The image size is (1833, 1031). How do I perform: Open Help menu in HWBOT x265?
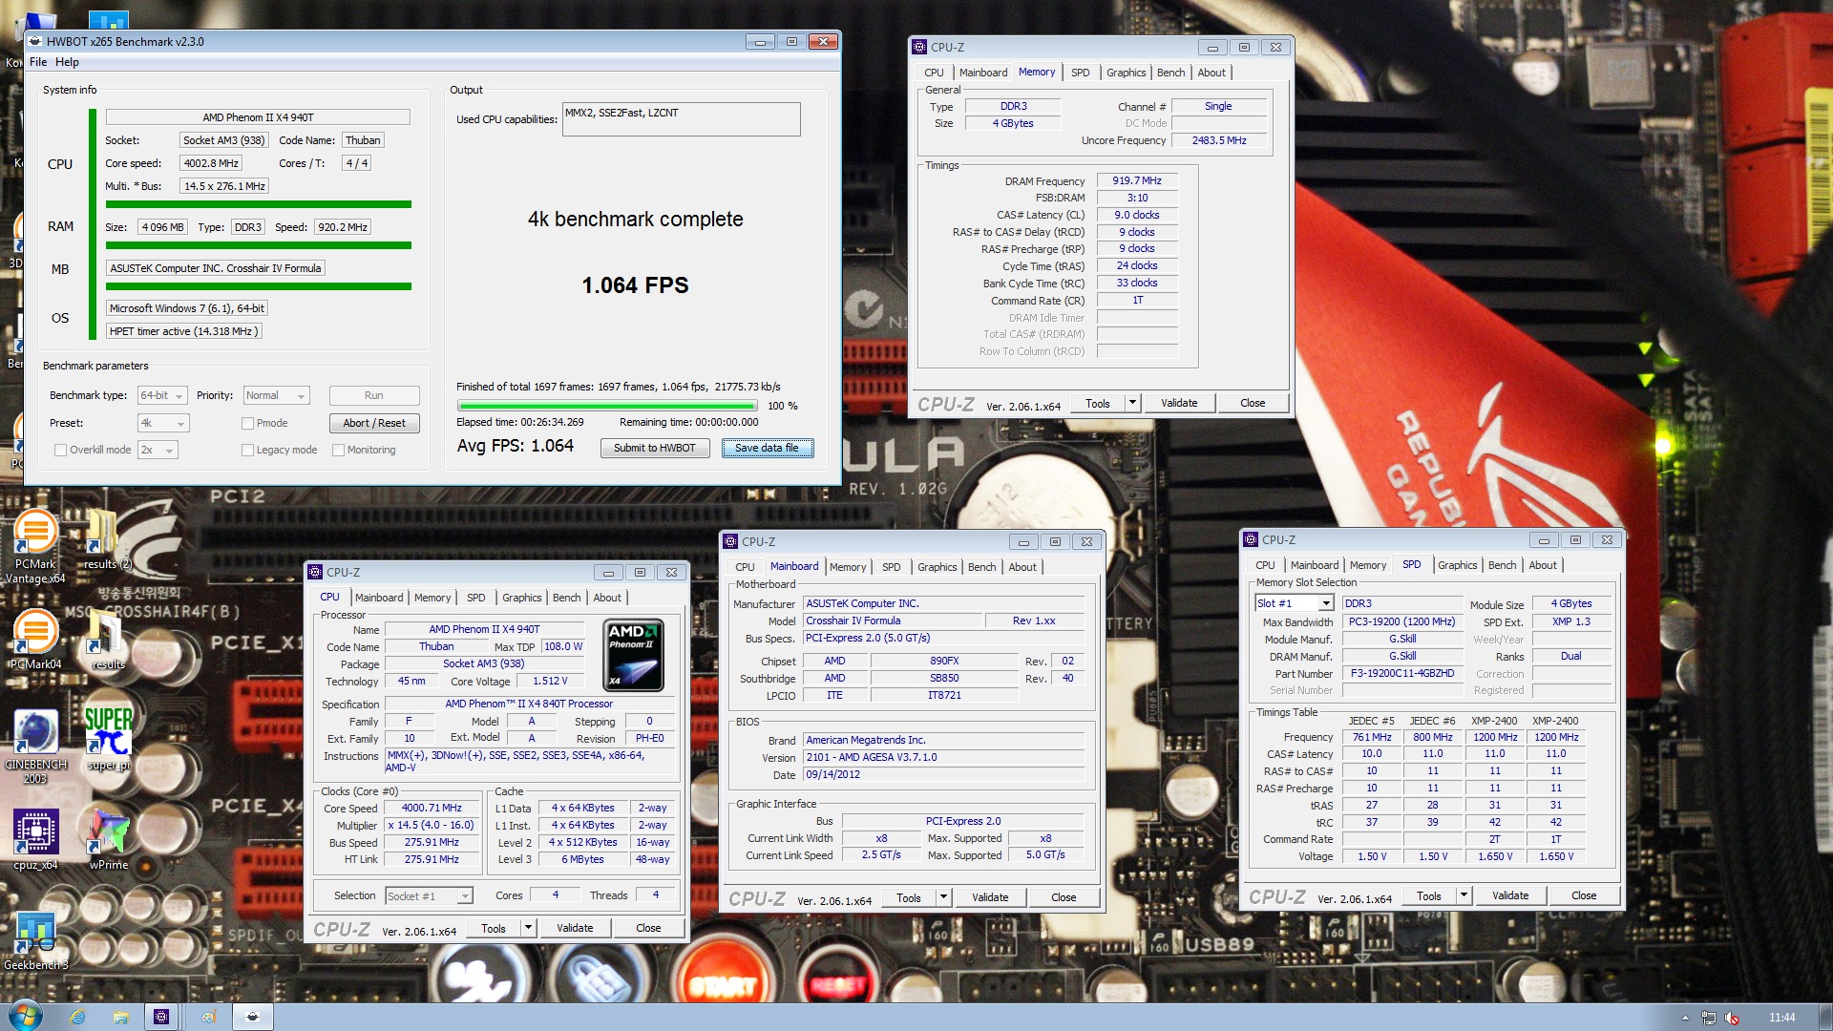click(67, 62)
